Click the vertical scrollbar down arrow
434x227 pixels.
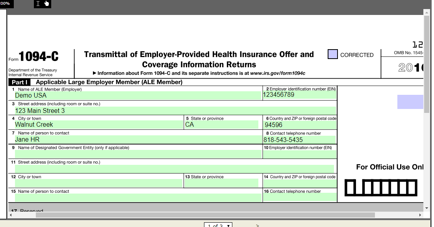pos(427,208)
